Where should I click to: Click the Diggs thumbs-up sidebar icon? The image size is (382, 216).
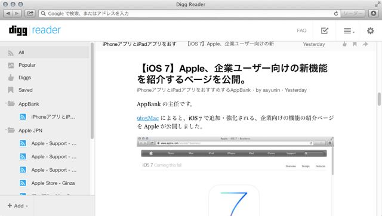click(x=11, y=78)
